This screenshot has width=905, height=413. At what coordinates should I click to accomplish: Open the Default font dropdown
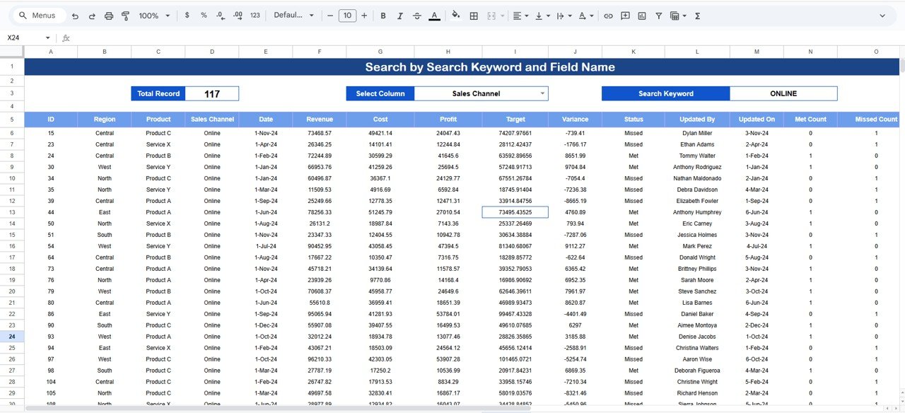tap(293, 16)
